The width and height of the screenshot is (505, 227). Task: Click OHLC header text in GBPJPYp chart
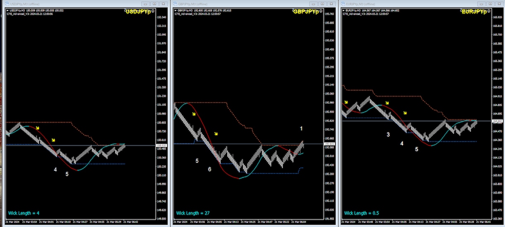coord(204,10)
